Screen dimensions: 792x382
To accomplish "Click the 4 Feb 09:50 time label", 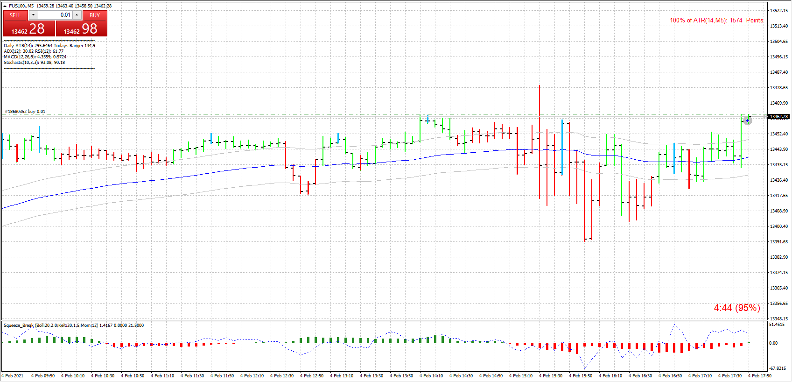I will point(43,376).
